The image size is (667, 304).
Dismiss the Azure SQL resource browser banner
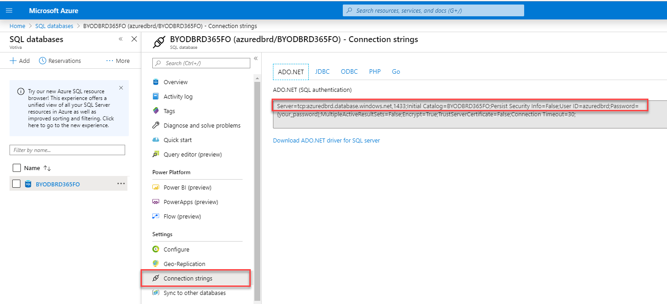point(121,88)
